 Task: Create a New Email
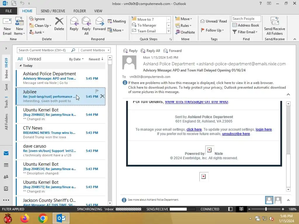(7, 26)
